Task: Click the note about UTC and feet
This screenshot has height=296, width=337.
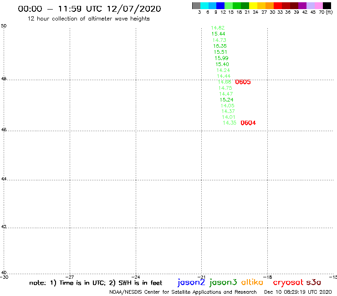Action: pos(96,283)
